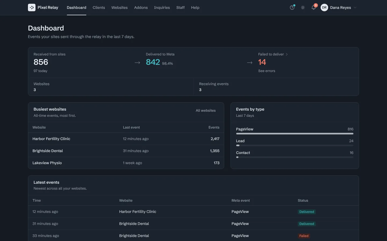The width and height of the screenshot is (387, 241).
Task: Toggle light theme with sun icon
Action: [x=303, y=7]
